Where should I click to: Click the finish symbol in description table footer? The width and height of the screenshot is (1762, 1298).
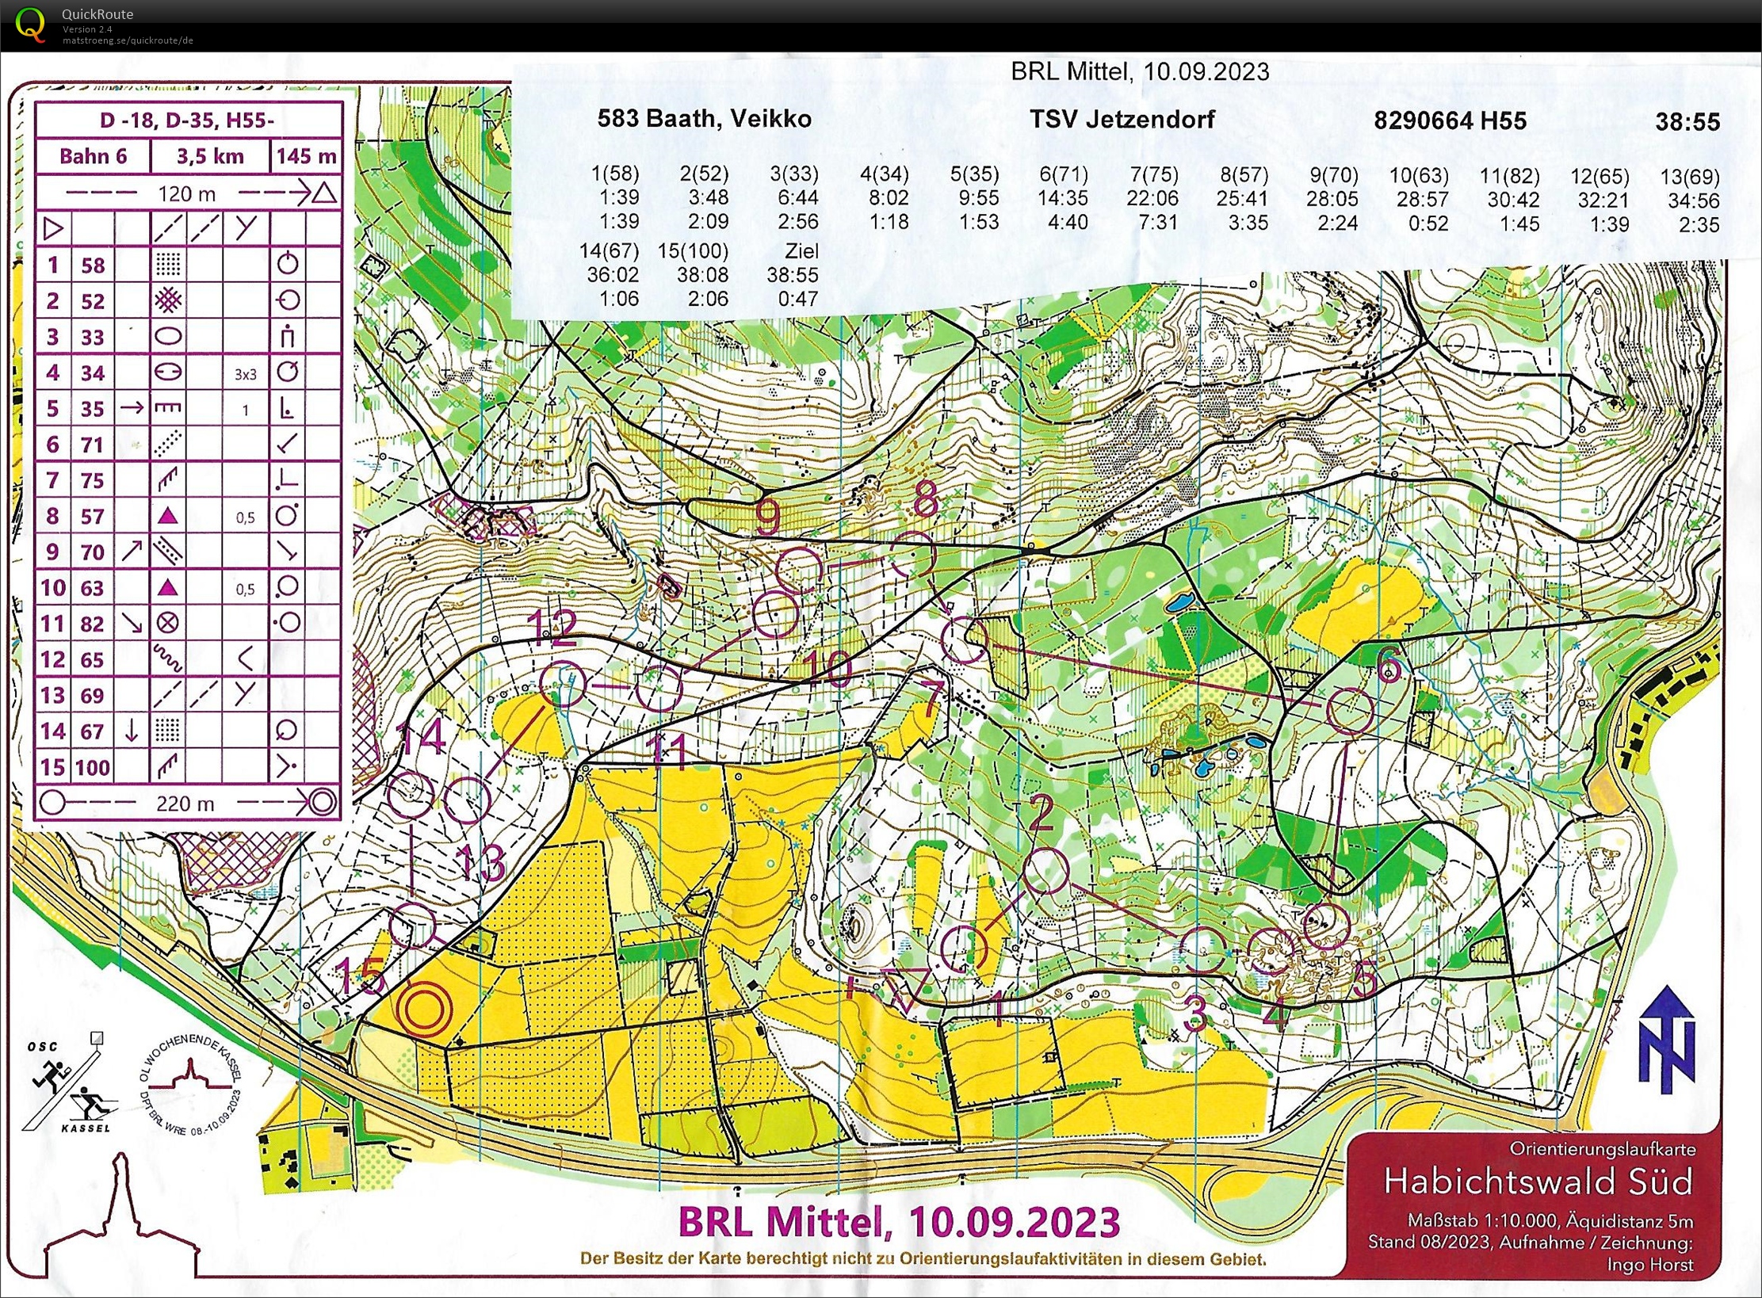323,803
